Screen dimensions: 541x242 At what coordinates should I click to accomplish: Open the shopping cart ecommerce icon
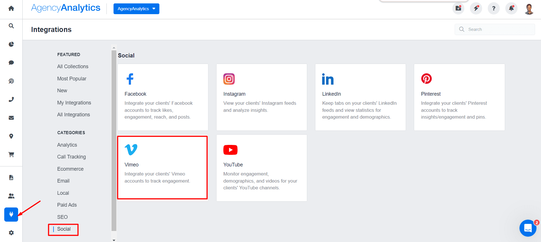(x=11, y=155)
